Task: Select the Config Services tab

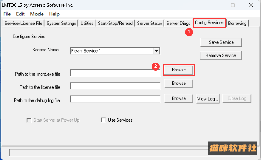Action: click(209, 23)
